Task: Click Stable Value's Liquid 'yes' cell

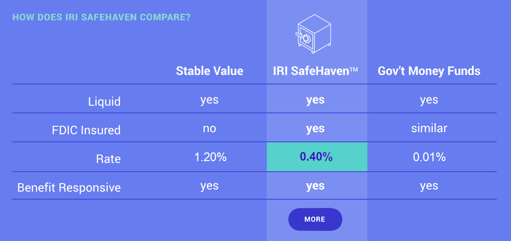Action: (209, 100)
